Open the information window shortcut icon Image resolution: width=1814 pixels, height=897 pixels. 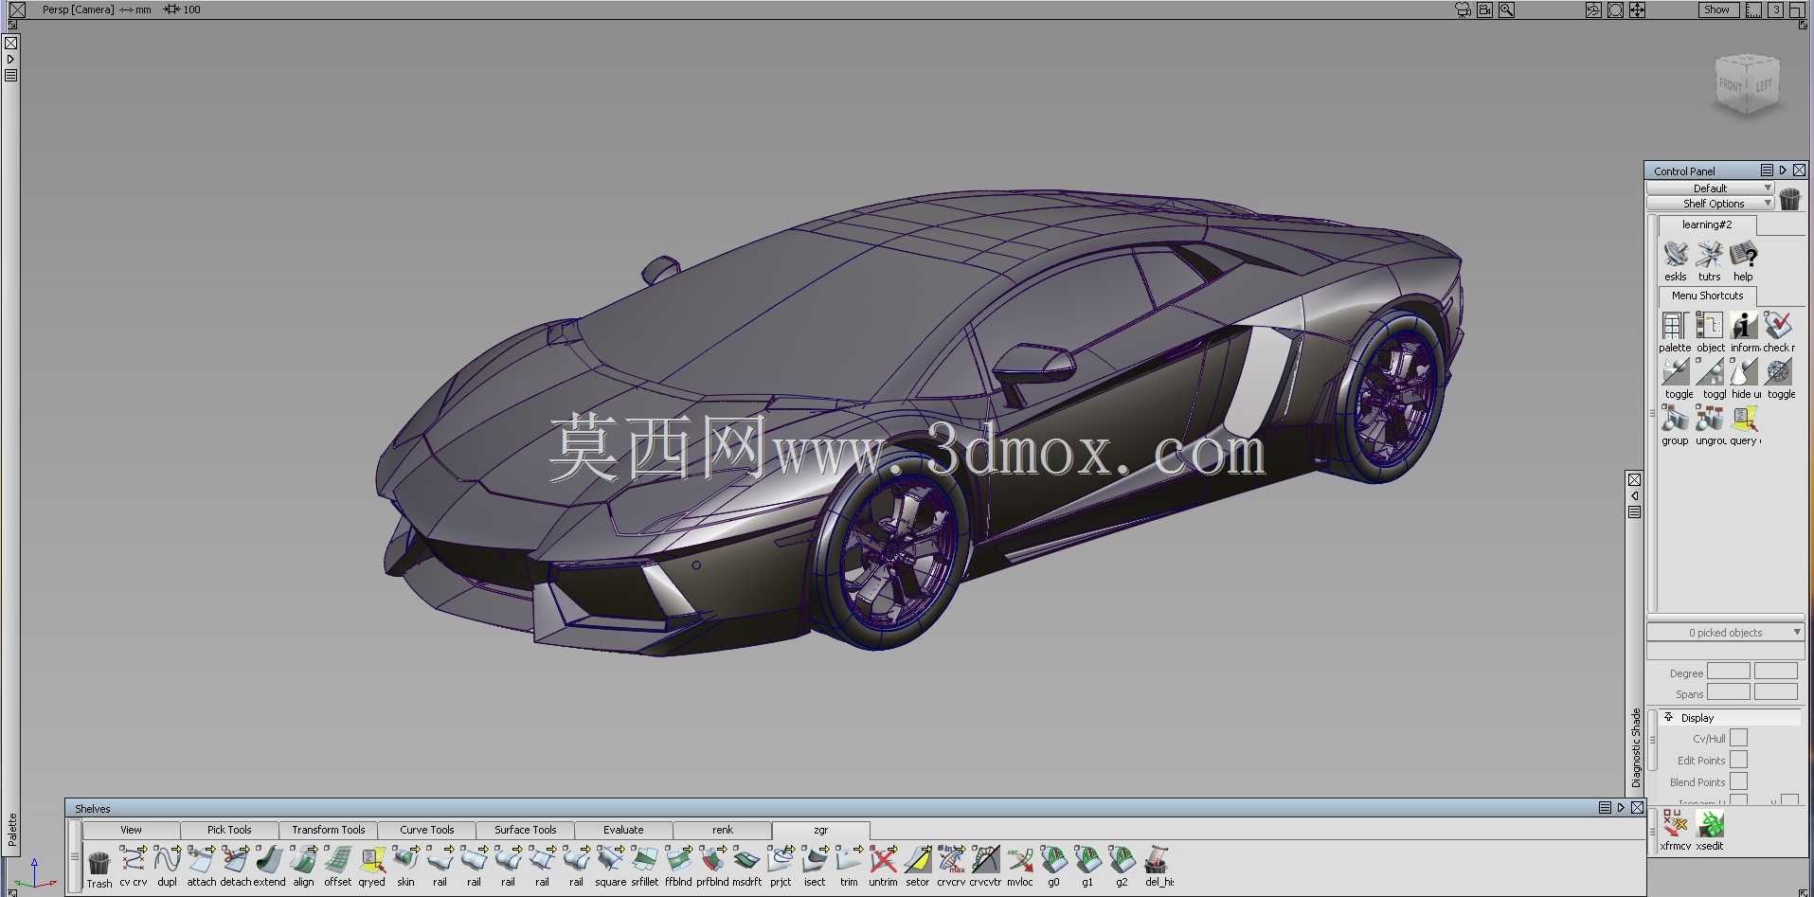point(1743,326)
